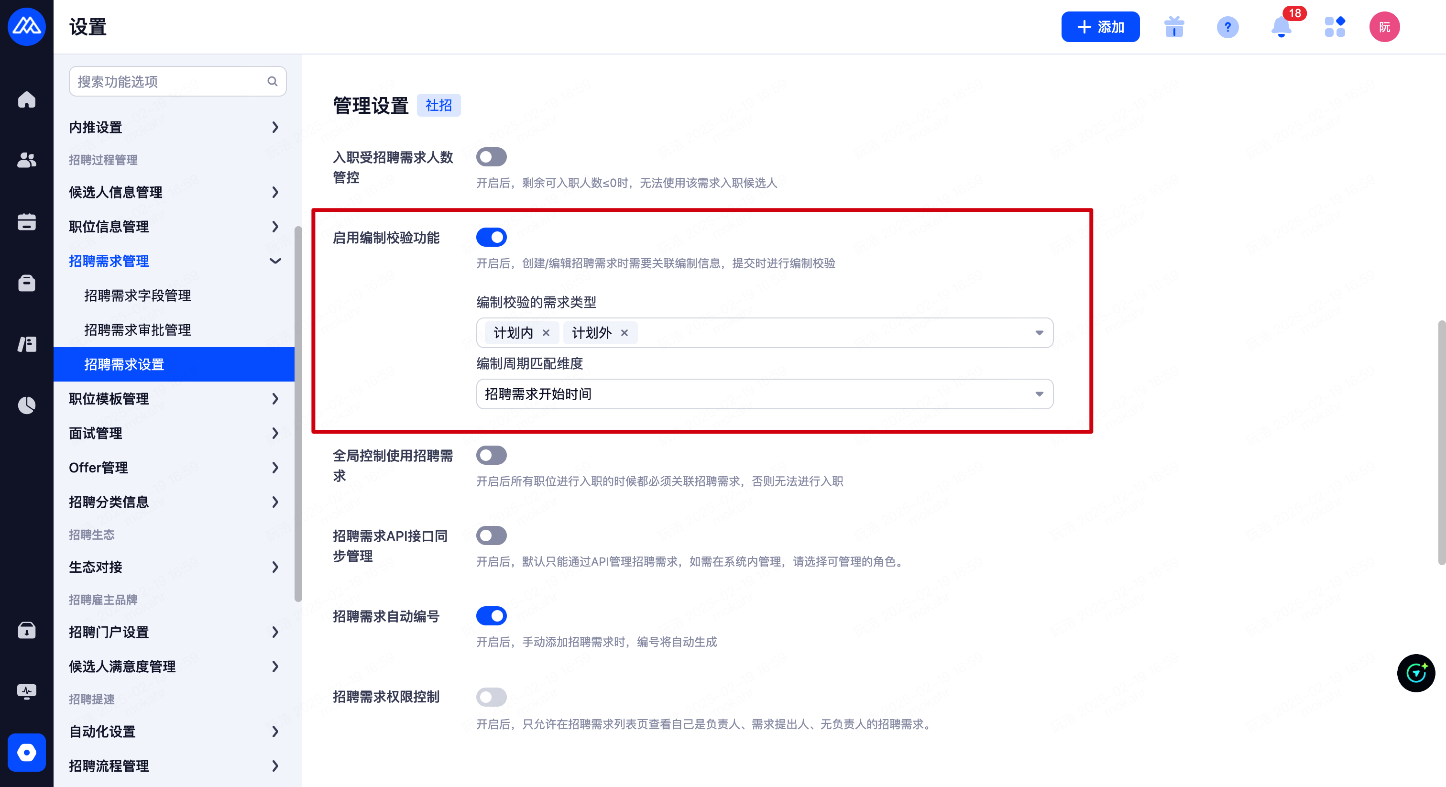This screenshot has width=1446, height=787.
Task: Turn off 招聘需求自动编号 toggle
Action: point(491,616)
